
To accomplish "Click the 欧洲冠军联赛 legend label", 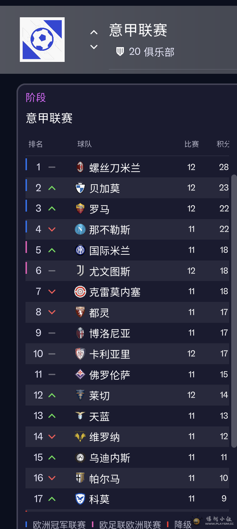I will point(59,525).
